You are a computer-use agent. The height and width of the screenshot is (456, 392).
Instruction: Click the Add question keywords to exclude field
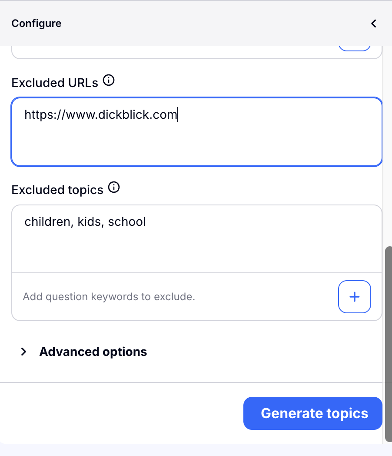tap(174, 297)
